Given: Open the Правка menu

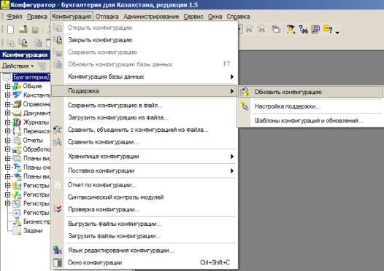Looking at the screenshot, I should [37, 16].
